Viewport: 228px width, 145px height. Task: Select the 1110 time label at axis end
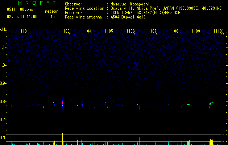pyautogui.click(x=219, y=31)
